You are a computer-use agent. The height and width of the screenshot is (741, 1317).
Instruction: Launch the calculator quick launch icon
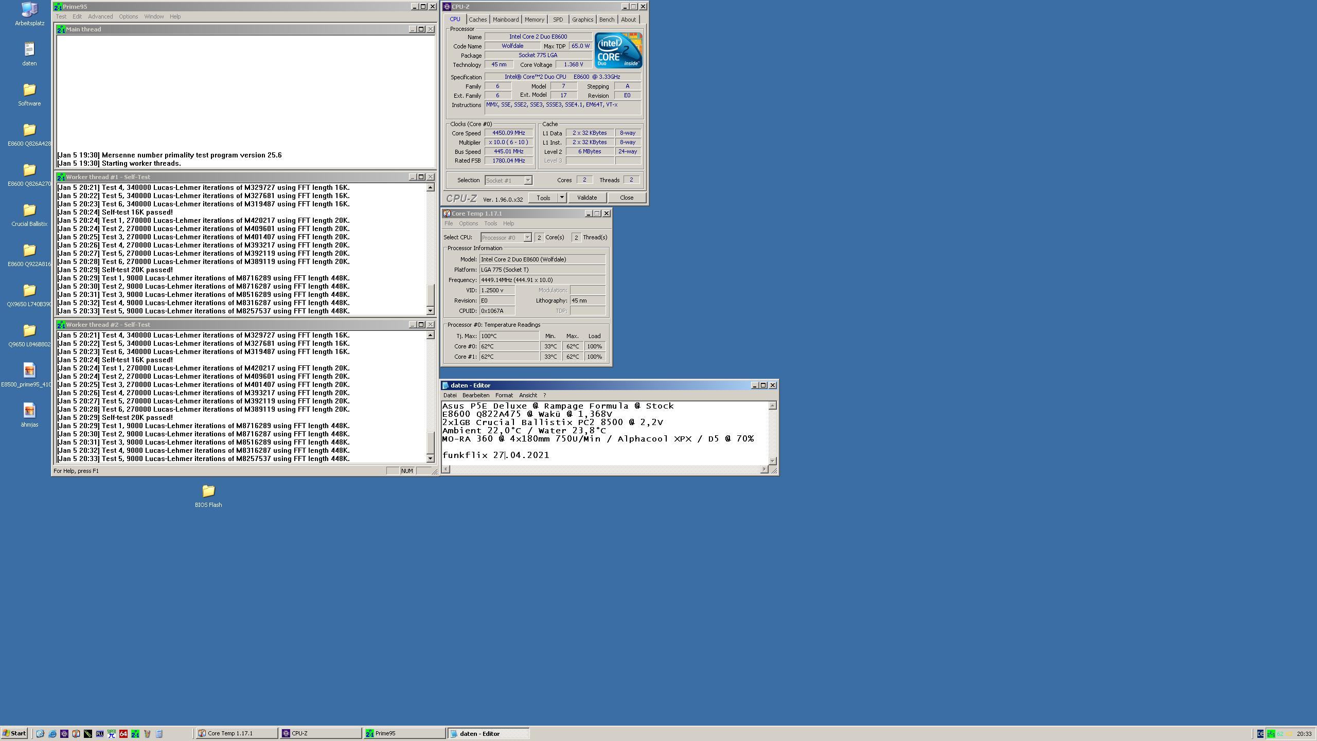coord(159,734)
